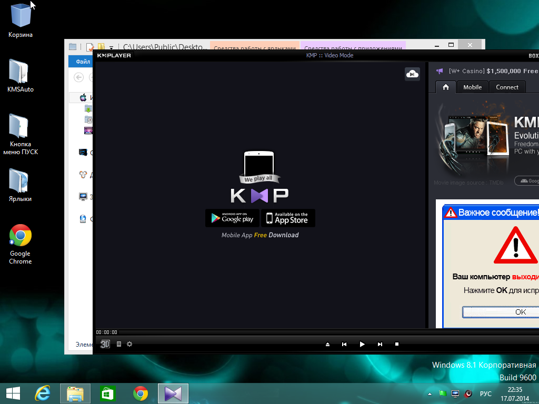Screen dimensions: 539x404
Task: Click the red speaker audio tray icon
Action: point(468,393)
